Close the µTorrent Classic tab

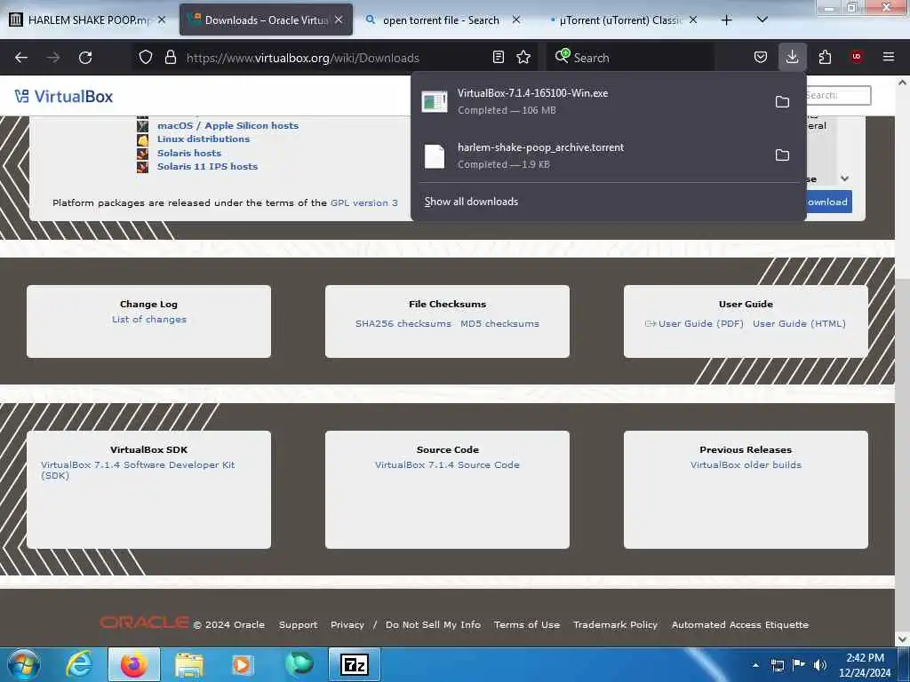tap(693, 20)
